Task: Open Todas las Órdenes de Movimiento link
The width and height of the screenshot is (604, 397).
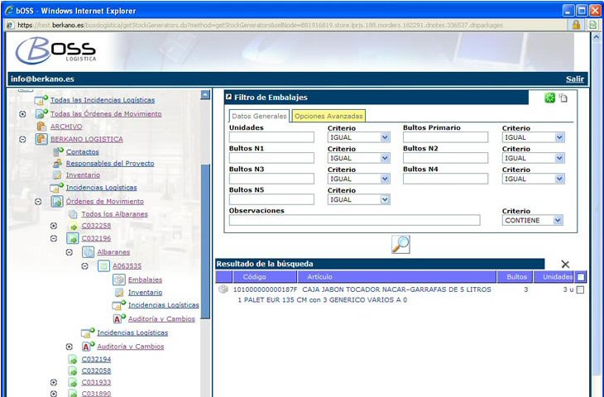Action: coord(106,113)
